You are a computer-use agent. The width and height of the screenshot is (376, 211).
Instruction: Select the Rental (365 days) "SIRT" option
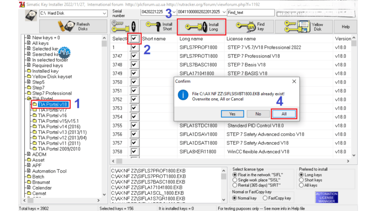[x=235, y=185]
